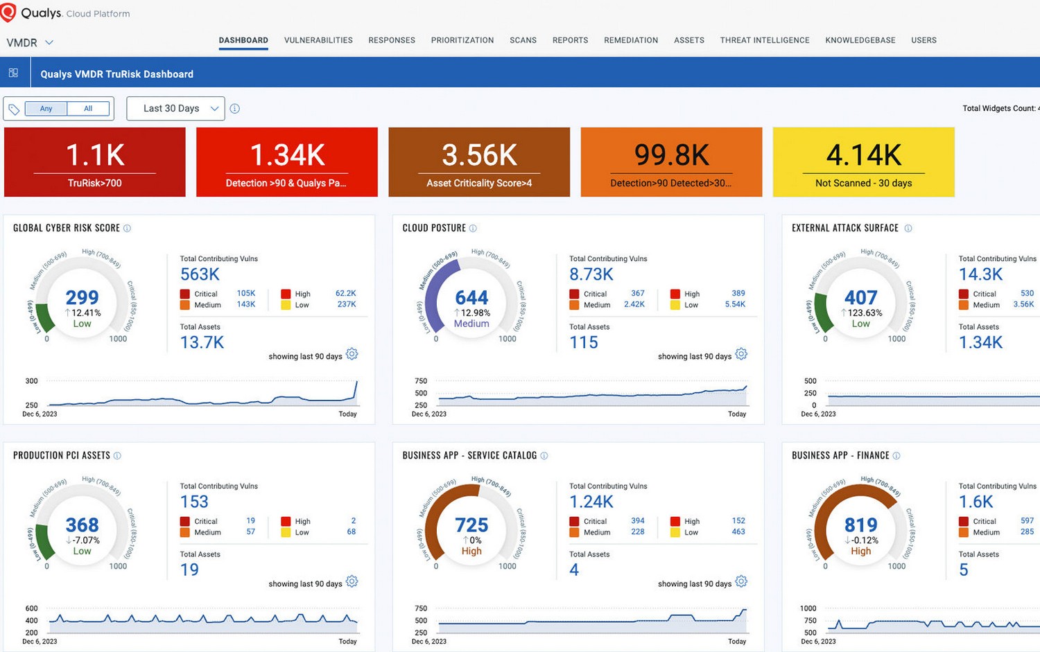Open the Scans tab
1040x652 pixels.
click(523, 40)
